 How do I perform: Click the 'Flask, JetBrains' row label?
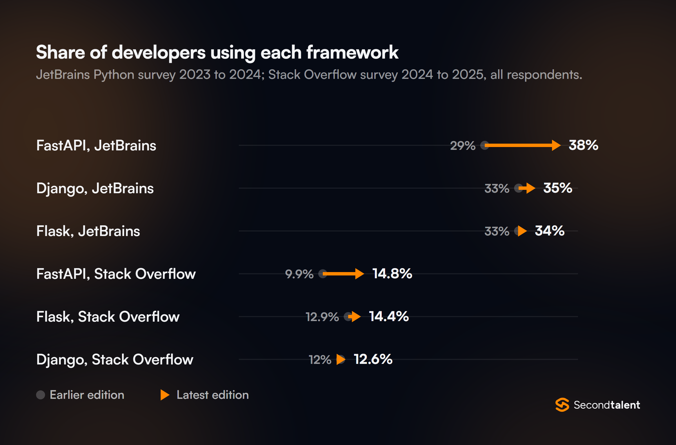88,231
